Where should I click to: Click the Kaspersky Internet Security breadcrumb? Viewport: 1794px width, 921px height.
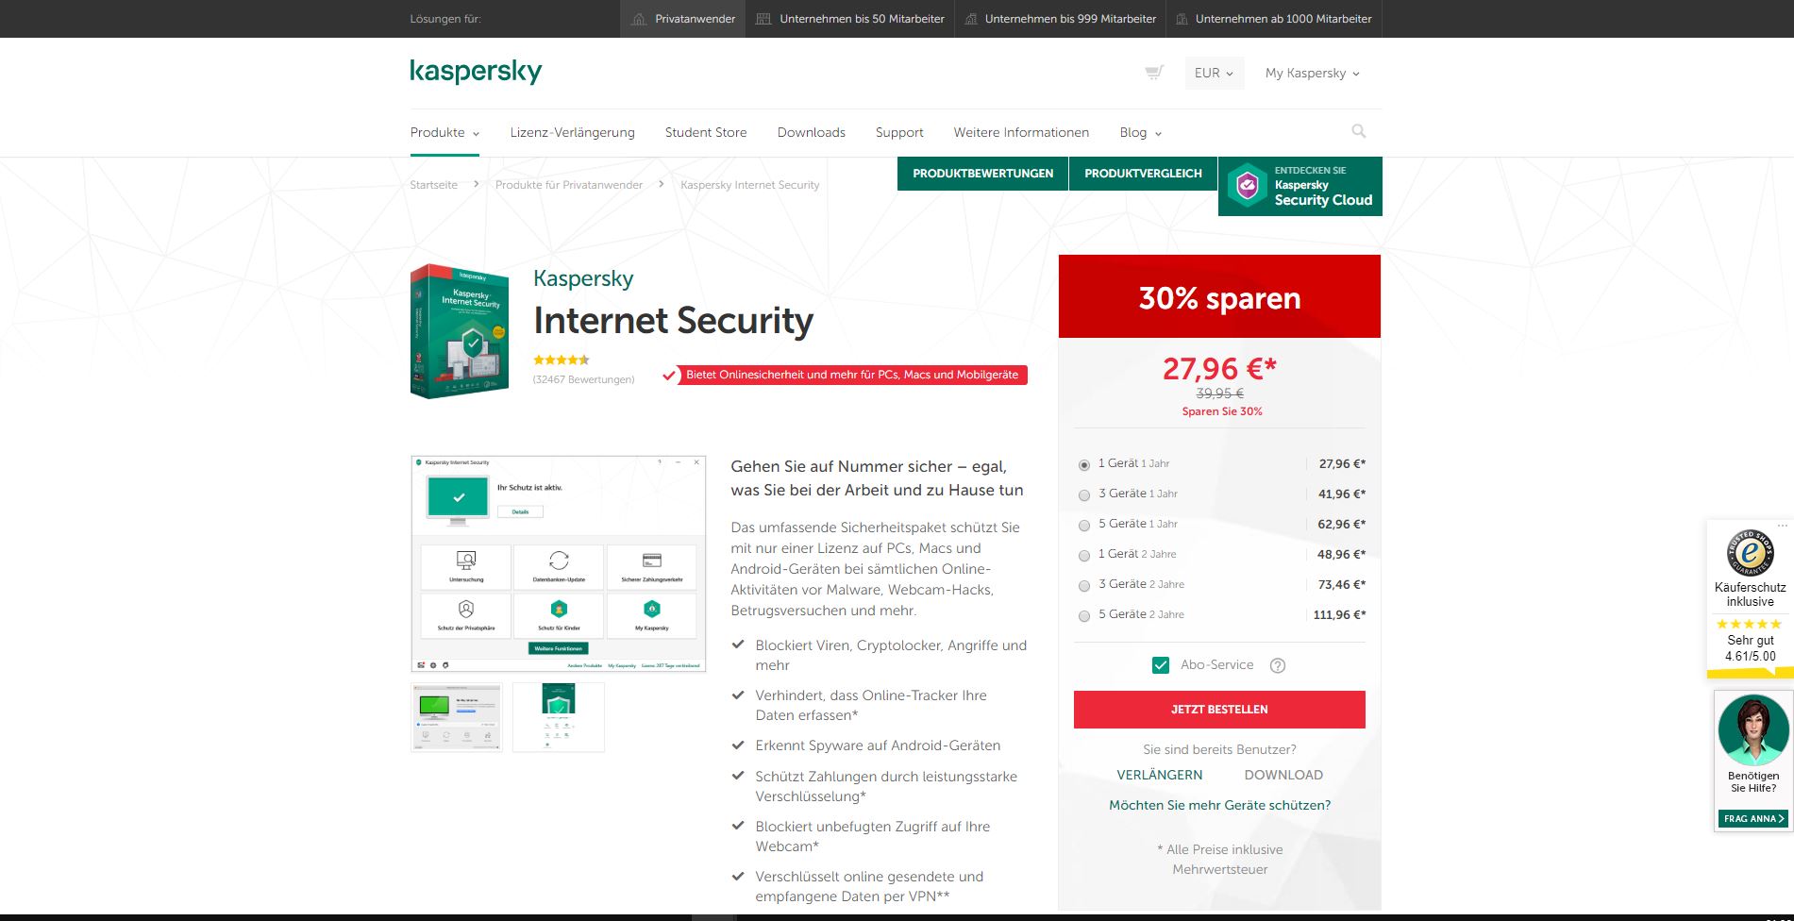pyautogui.click(x=750, y=185)
